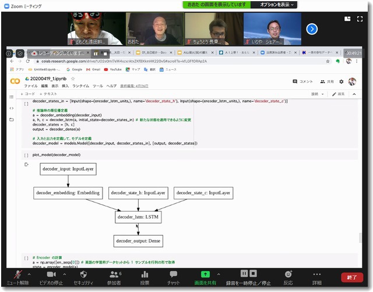Pause the recording in the bottom toolbar
Image resolution: width=373 pixels, height=292 pixels.
pyautogui.click(x=244, y=273)
